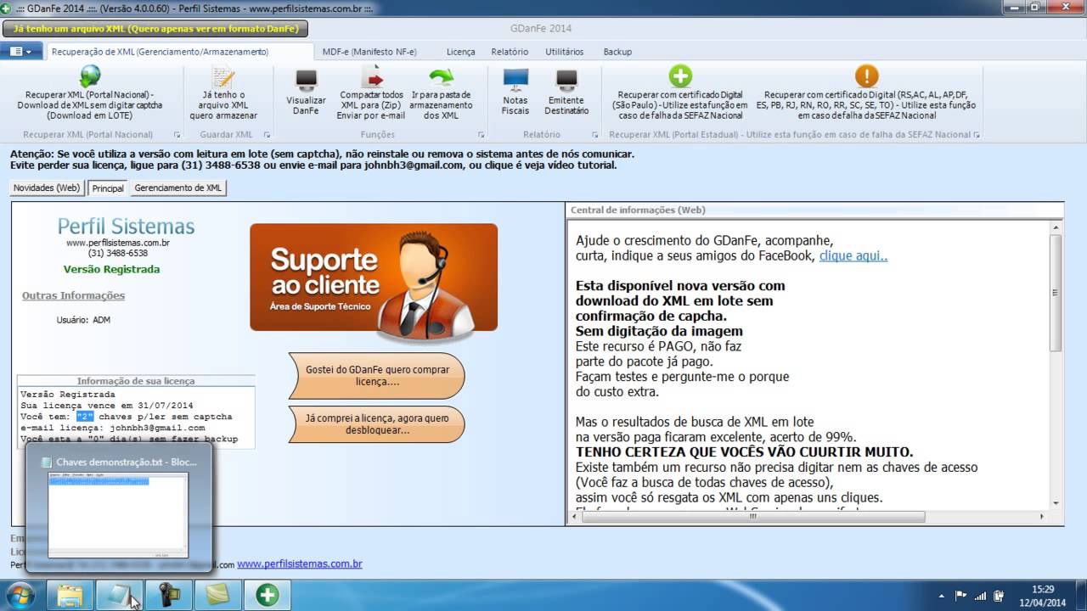Switch to Gerenciamento de XML tab
This screenshot has height=611, width=1087.
click(178, 188)
